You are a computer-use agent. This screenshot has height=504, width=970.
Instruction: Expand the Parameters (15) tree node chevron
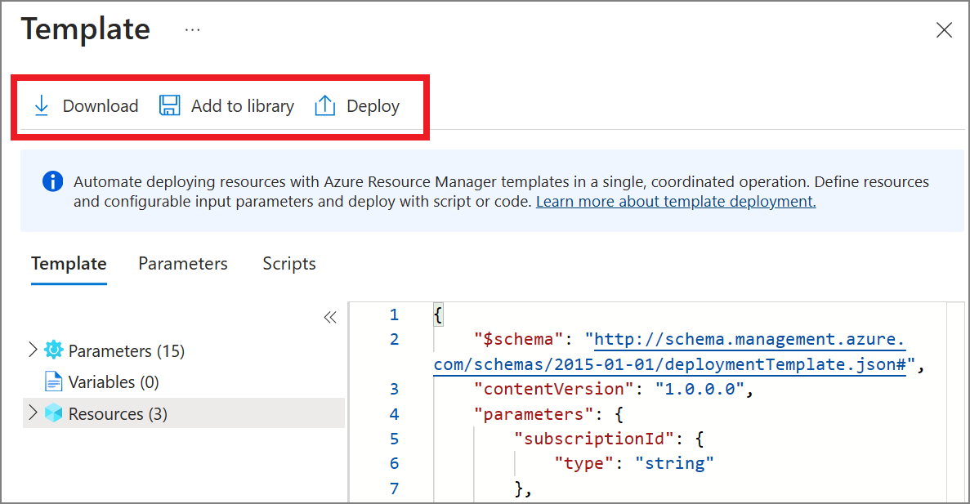(33, 350)
